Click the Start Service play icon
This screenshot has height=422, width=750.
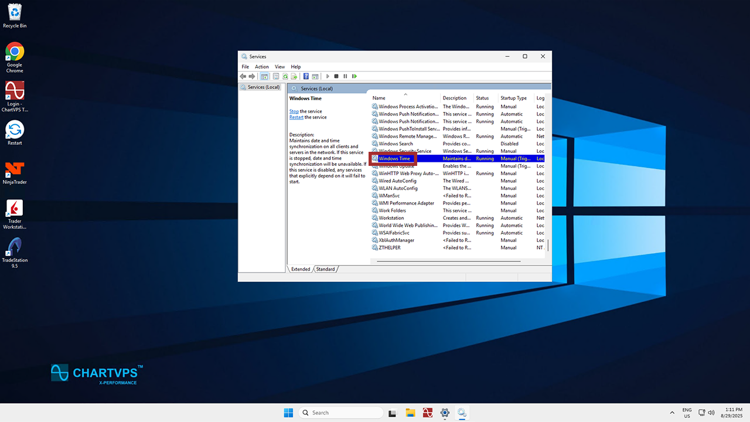(328, 76)
